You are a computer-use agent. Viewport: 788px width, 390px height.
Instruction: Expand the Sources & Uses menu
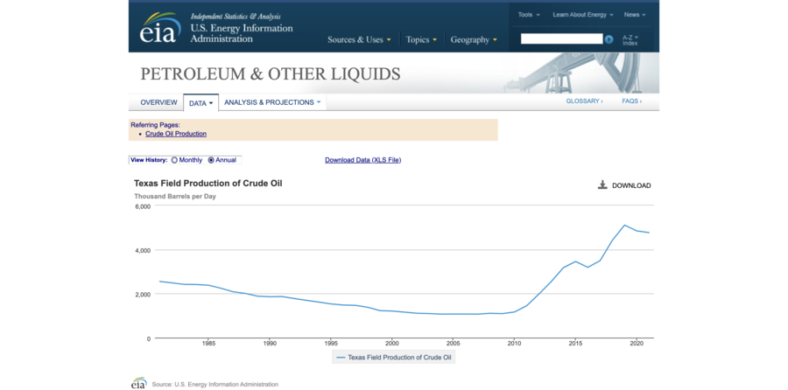(x=359, y=39)
